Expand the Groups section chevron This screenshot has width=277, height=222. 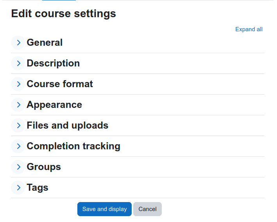click(x=18, y=167)
